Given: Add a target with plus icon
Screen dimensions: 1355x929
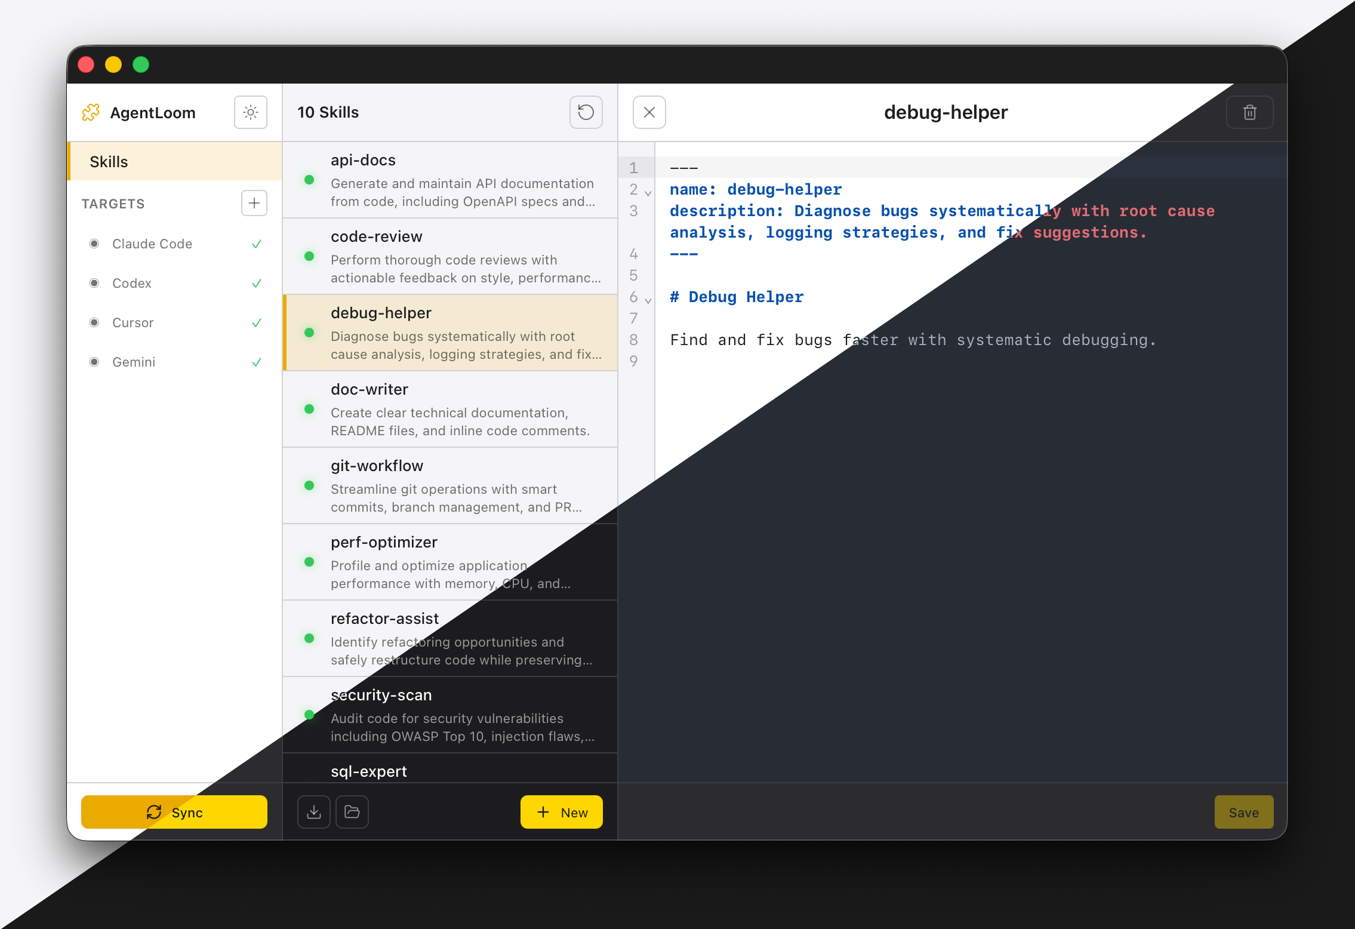Looking at the screenshot, I should [x=254, y=203].
